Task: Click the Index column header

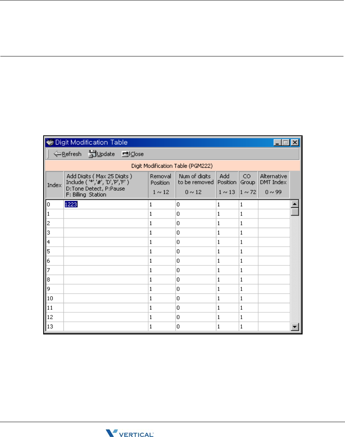Action: tap(54, 185)
